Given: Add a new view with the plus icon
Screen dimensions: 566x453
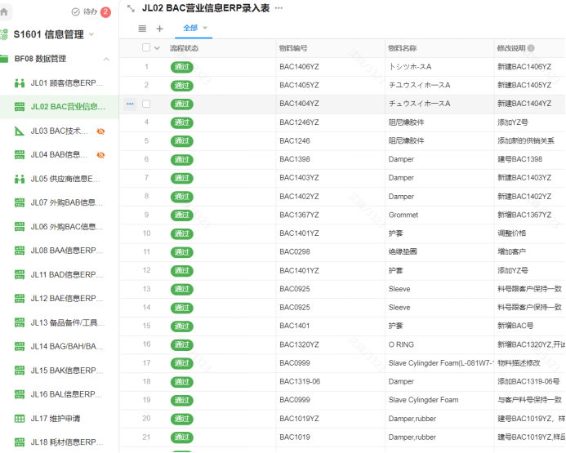Looking at the screenshot, I should tap(159, 29).
